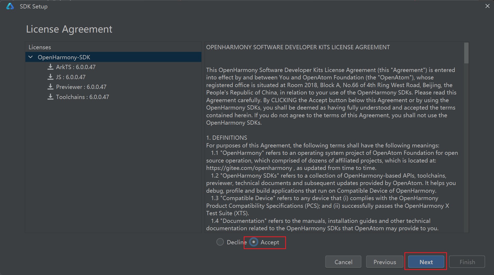Click the Toolchains download arrow icon
The height and width of the screenshot is (275, 494).
tap(50, 97)
